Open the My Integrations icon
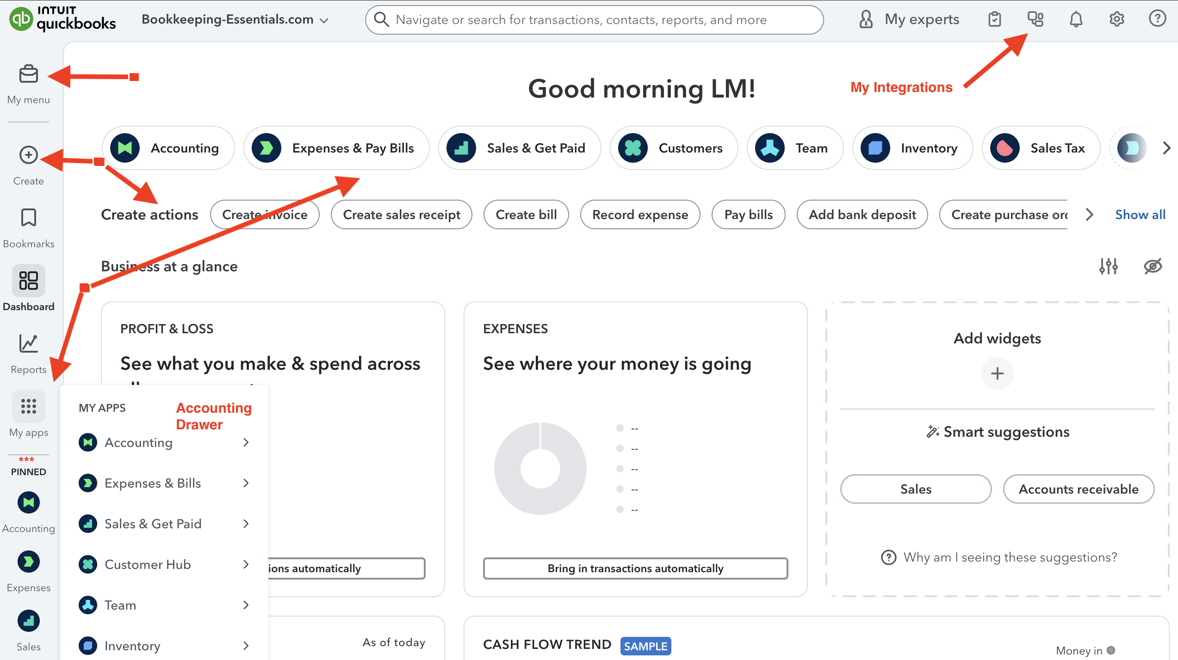Viewport: 1178px width, 660px height. pyautogui.click(x=1035, y=19)
